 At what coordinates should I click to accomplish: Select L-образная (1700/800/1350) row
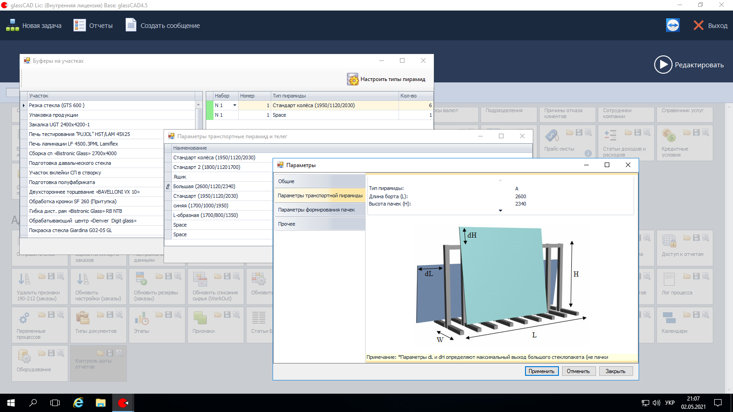pyautogui.click(x=222, y=215)
